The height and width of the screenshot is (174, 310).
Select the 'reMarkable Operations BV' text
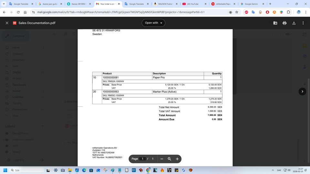(x=105, y=148)
